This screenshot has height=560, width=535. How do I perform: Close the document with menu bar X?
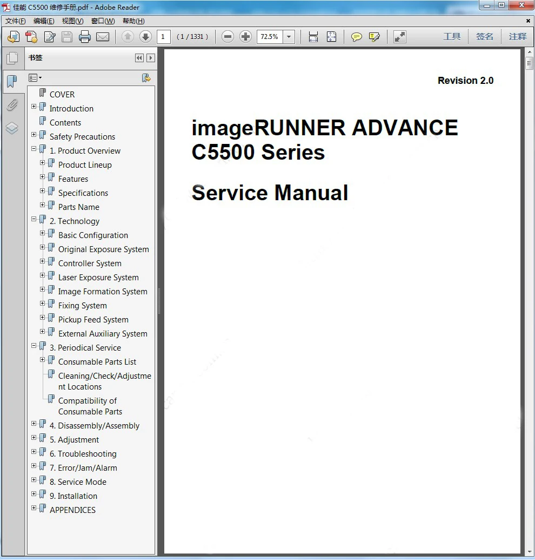[x=528, y=21]
